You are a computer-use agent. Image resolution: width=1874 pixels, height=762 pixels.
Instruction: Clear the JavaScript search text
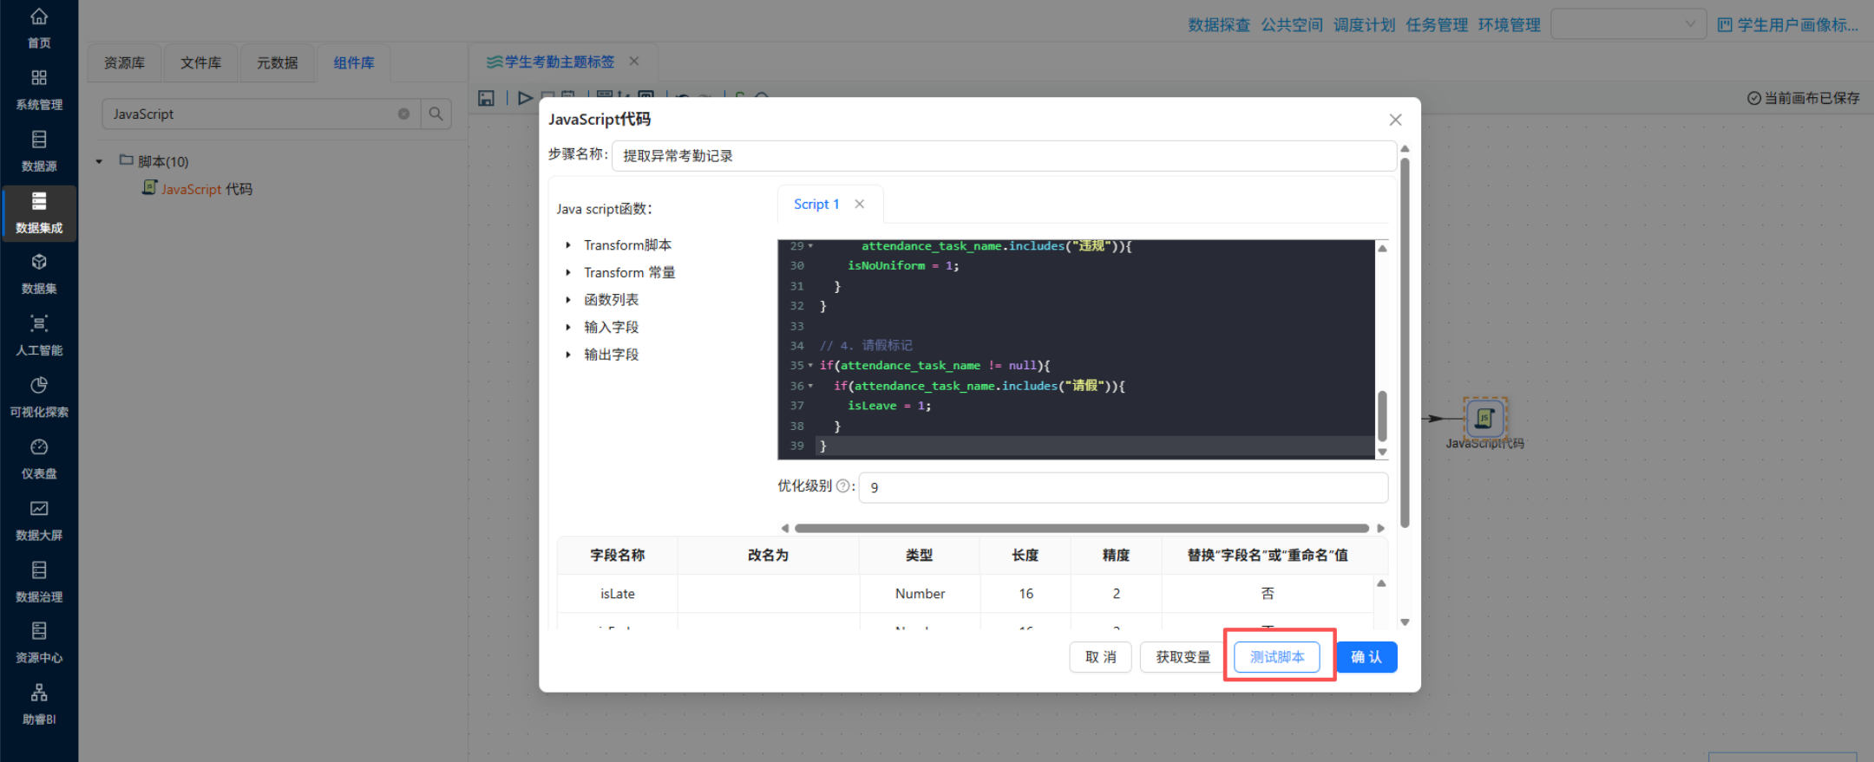click(x=403, y=114)
